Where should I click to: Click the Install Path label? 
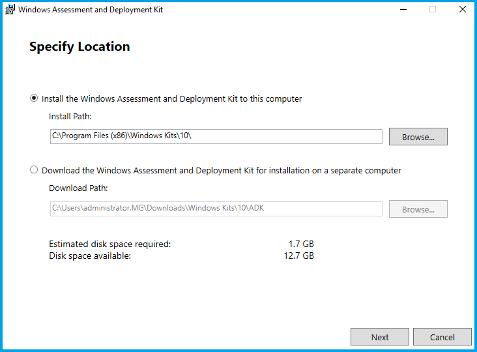point(70,117)
